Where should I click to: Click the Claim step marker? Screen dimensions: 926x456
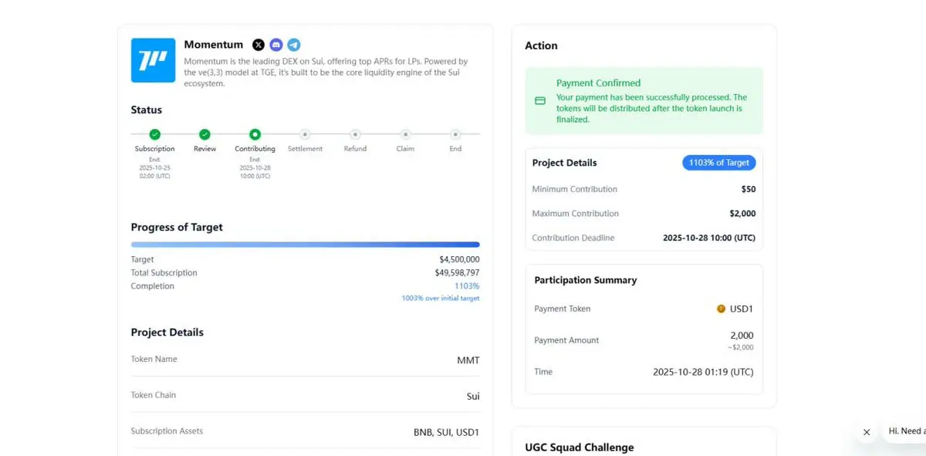coord(406,134)
